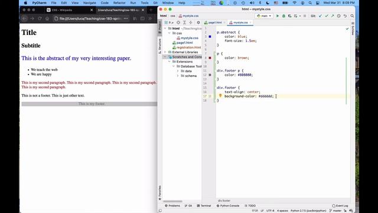Open the Navigate menu
378x213 pixels.
pyautogui.click(x=89, y=3)
